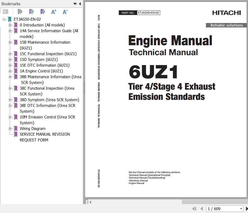Expand the 0 Introduction bookmark
248x213 pixels.
pos(10,25)
